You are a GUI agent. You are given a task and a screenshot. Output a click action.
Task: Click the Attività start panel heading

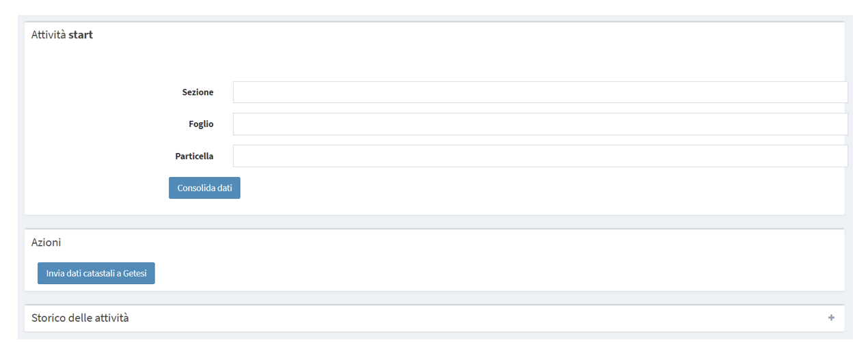[x=62, y=35]
